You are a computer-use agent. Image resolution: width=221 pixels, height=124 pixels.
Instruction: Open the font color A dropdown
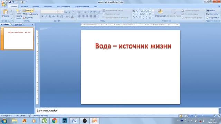pyautogui.click(x=73, y=17)
